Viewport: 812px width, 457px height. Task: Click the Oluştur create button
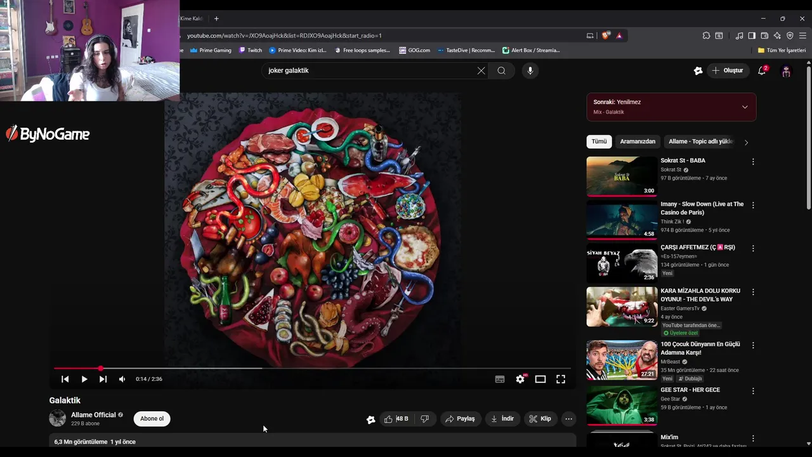click(728, 70)
